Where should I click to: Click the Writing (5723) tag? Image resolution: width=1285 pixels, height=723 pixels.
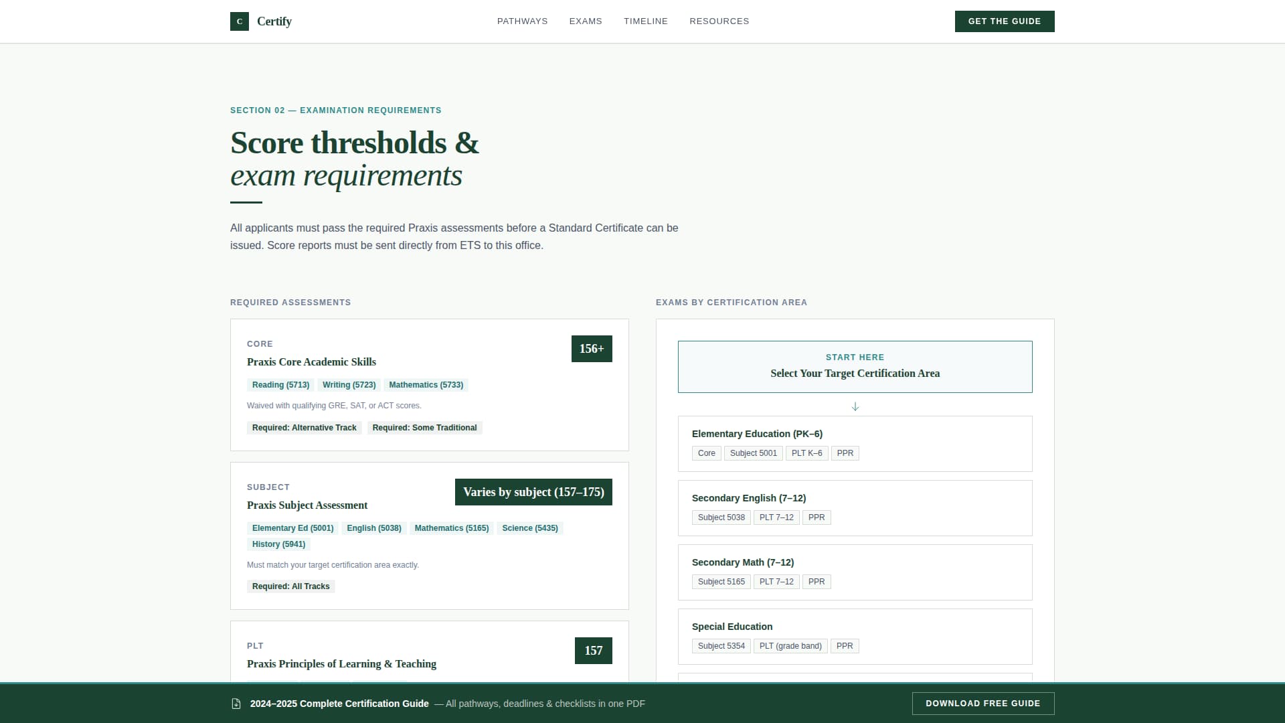[349, 385]
